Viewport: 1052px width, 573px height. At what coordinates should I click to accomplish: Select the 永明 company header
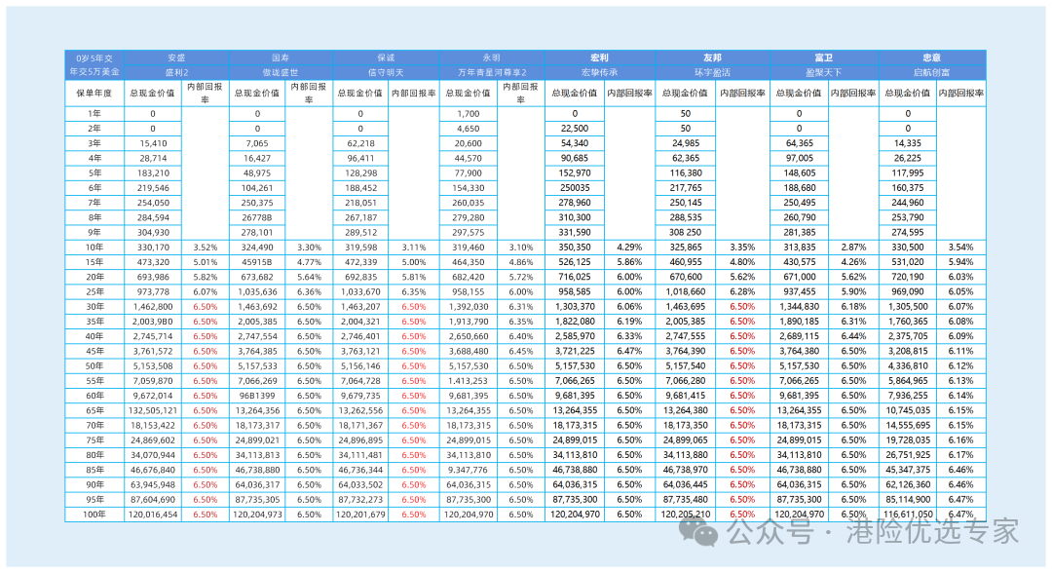click(492, 58)
